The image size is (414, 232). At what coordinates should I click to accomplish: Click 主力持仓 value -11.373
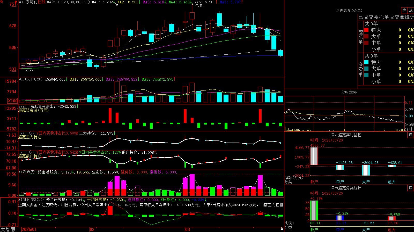[97, 133]
